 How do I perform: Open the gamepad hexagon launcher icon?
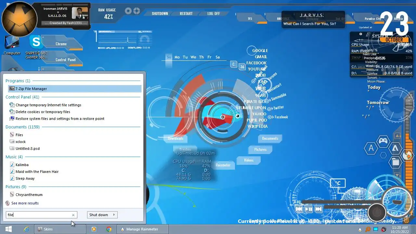[383, 141]
